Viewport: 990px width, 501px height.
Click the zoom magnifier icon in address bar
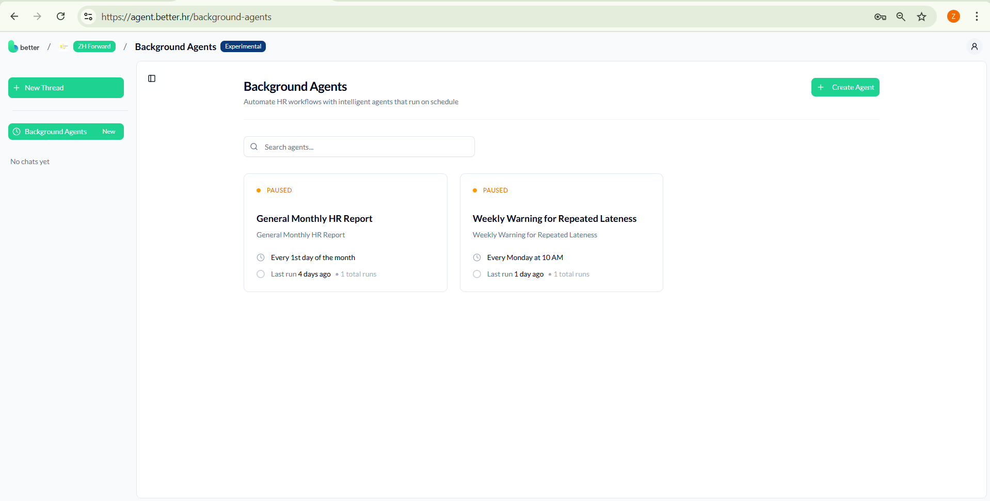coord(901,17)
